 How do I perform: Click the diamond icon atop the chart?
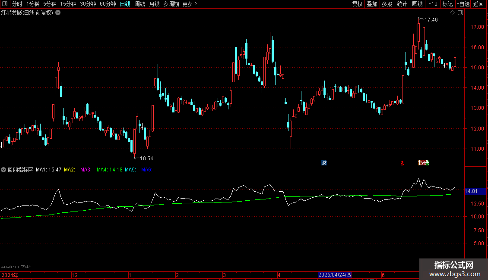(x=452, y=13)
